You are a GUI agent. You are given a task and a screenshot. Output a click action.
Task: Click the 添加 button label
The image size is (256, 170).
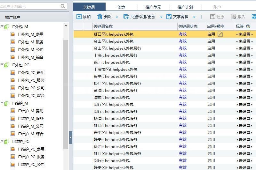[x=87, y=17]
